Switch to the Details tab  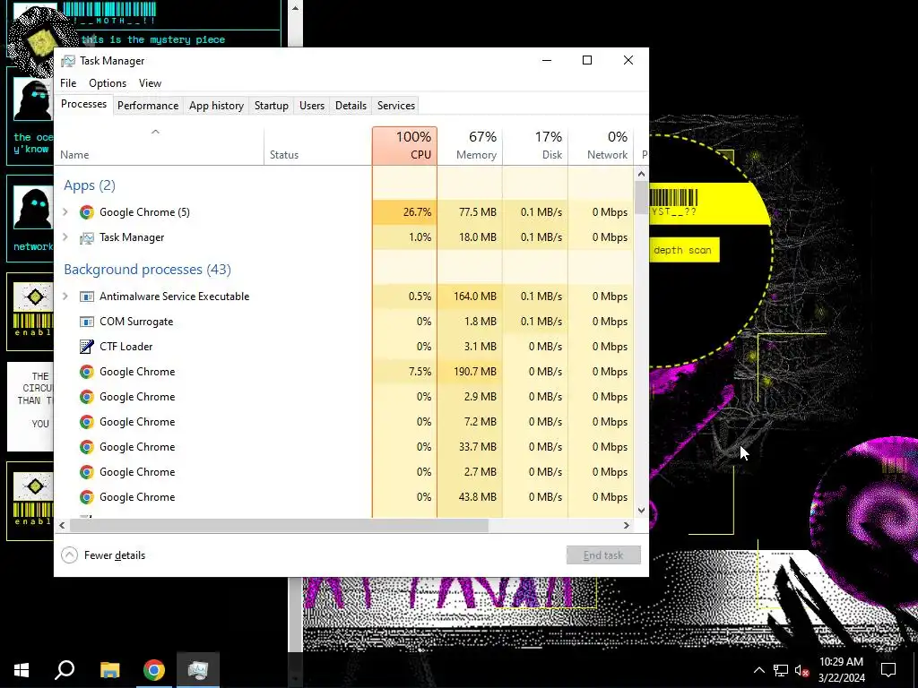351,106
